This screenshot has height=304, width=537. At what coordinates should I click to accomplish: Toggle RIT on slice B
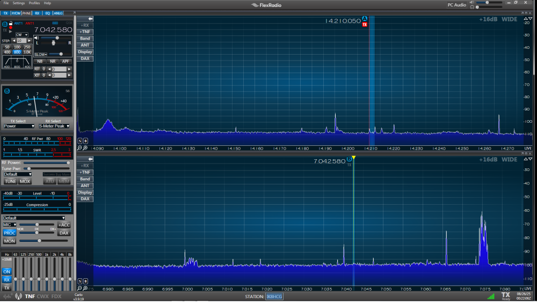[x=37, y=69]
